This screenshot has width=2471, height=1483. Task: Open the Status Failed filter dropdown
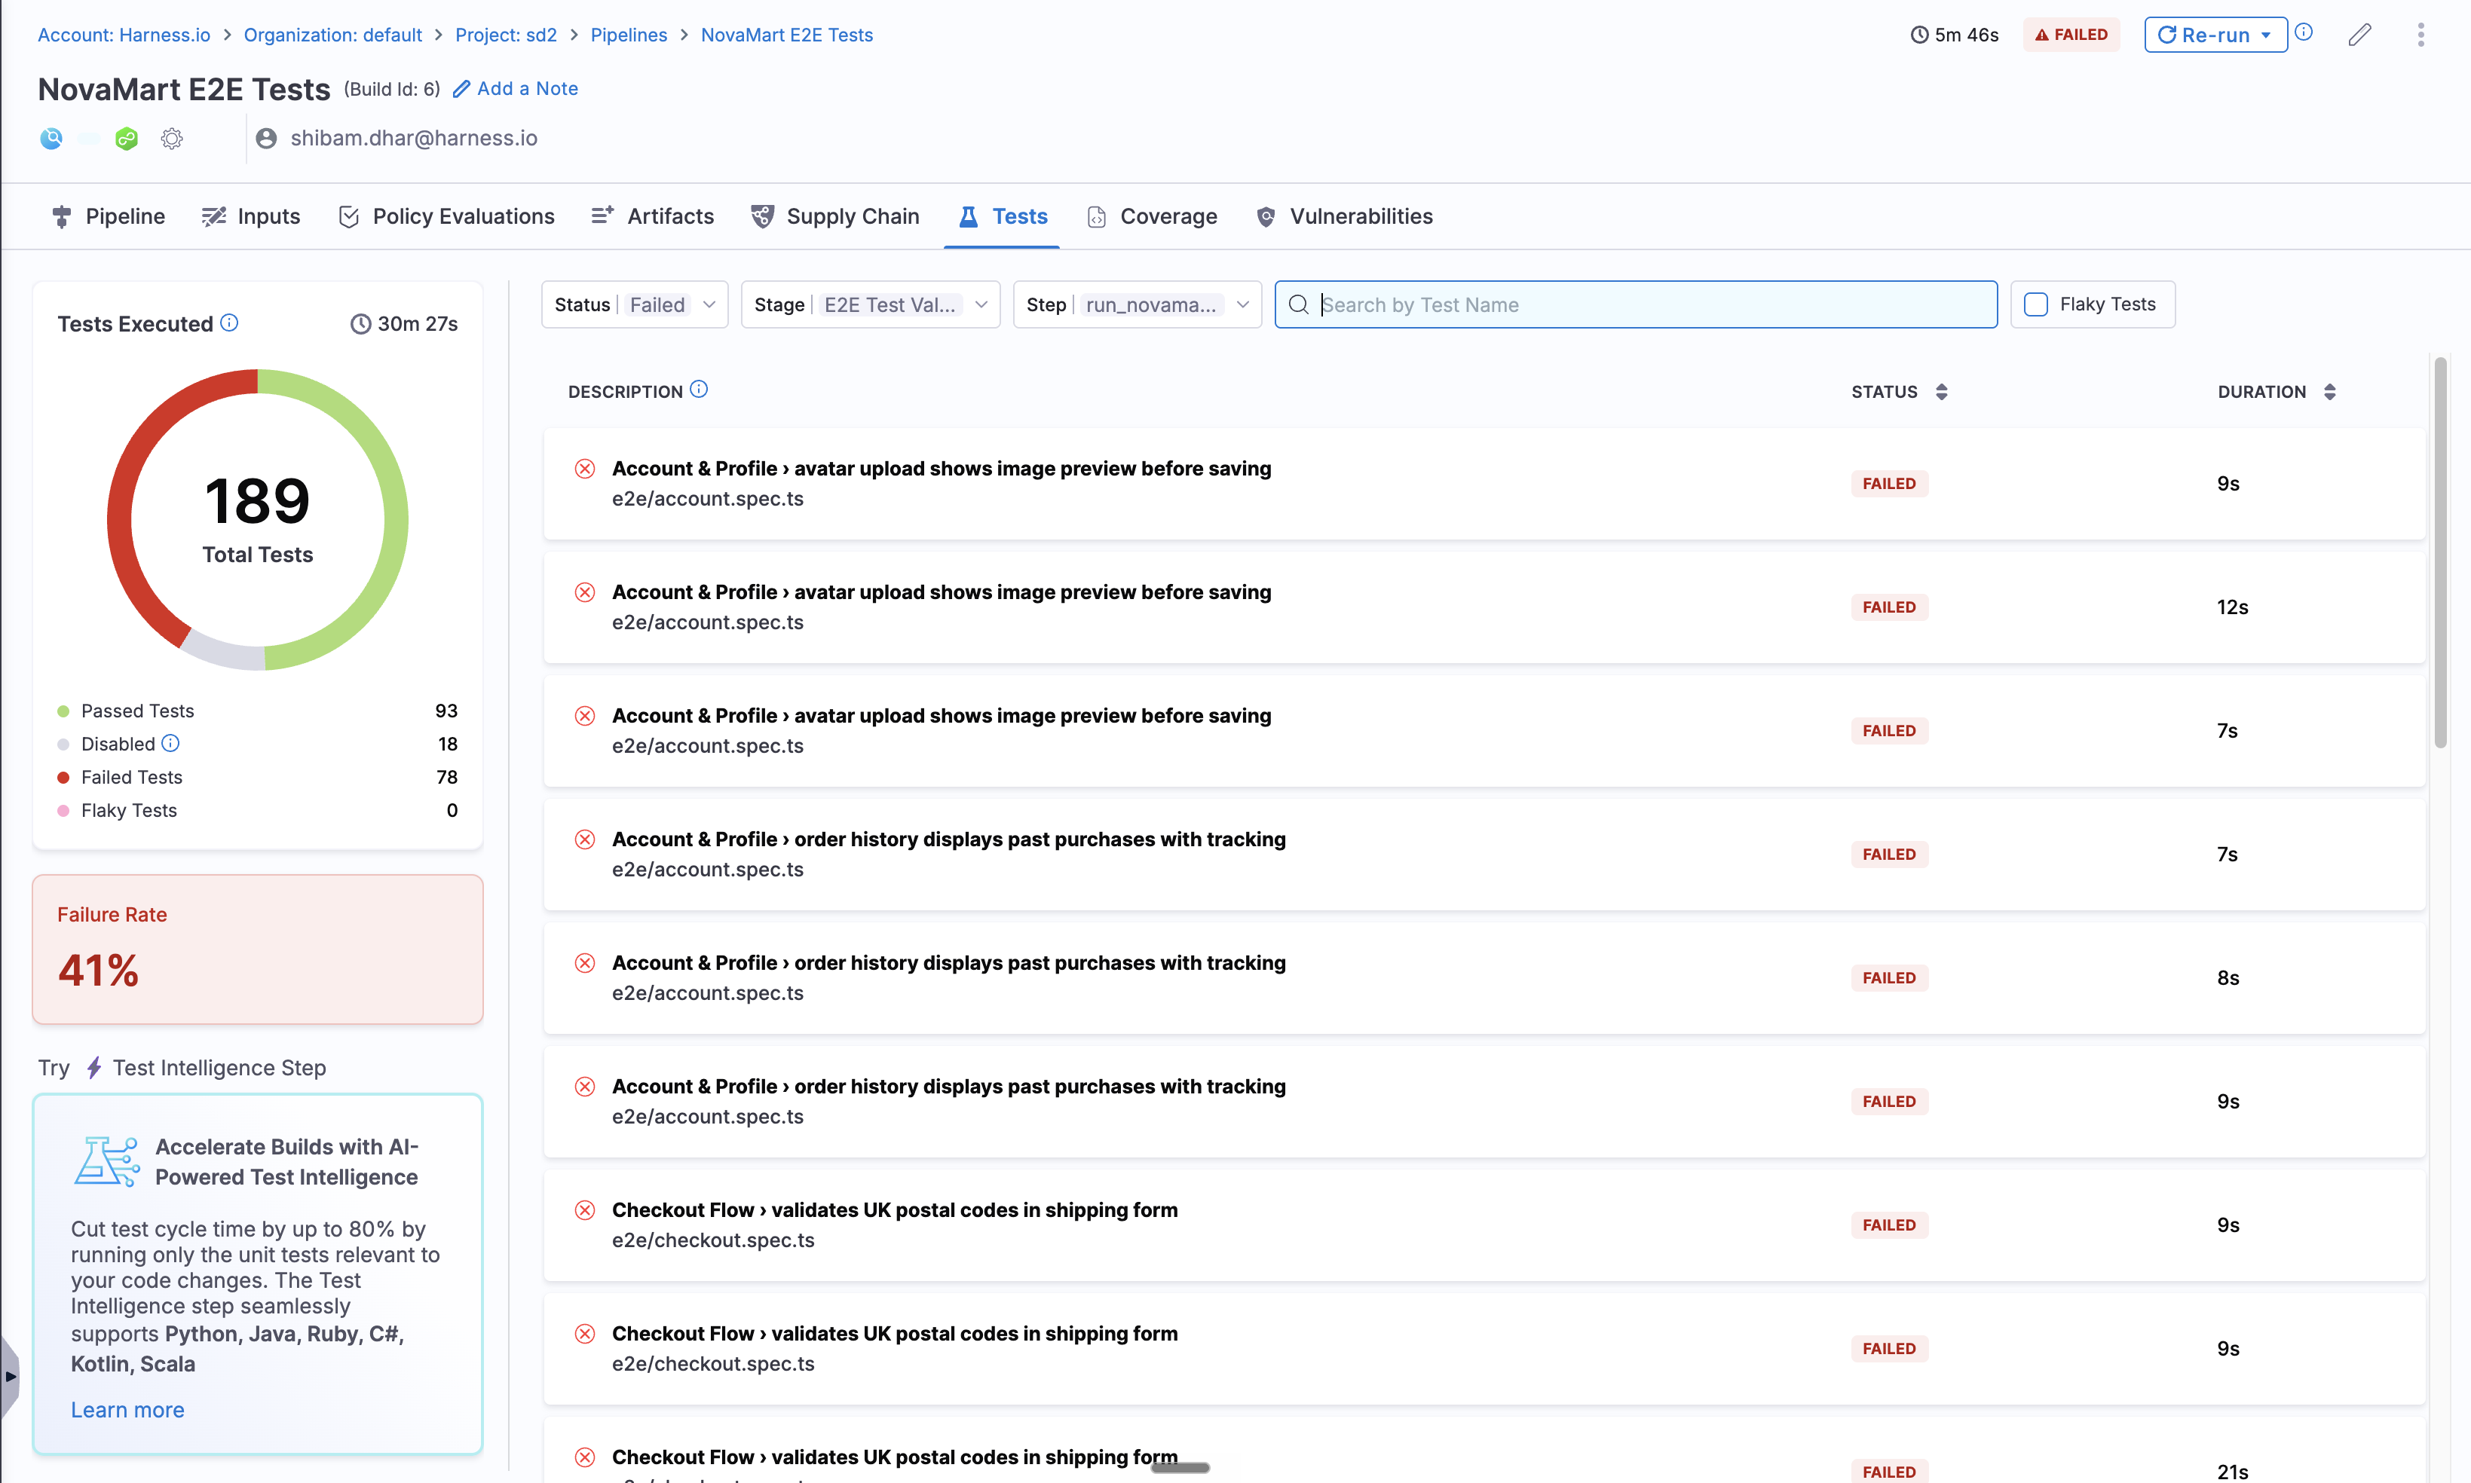point(635,304)
